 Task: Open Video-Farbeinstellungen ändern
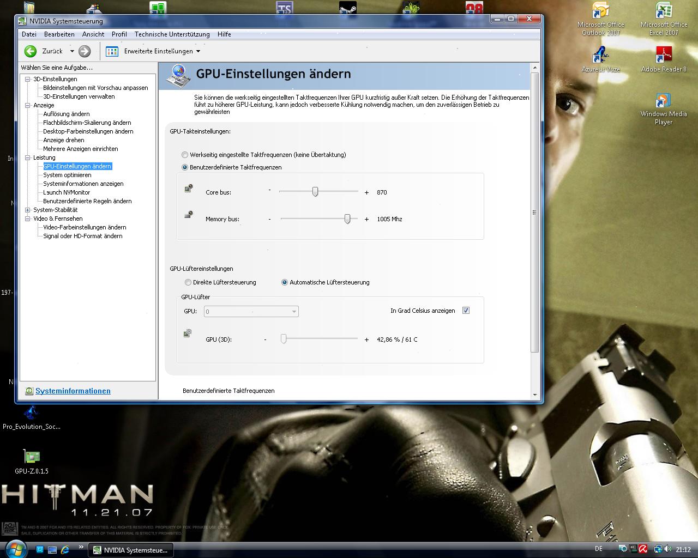[x=85, y=227]
